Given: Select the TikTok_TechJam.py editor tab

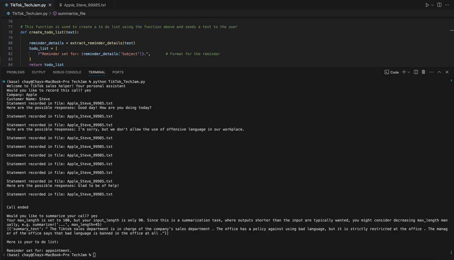Looking at the screenshot, I should (28, 5).
